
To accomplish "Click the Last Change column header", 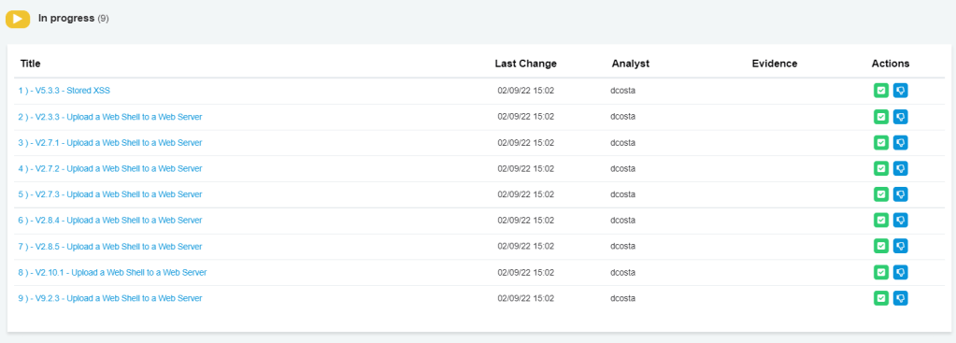I will click(525, 64).
